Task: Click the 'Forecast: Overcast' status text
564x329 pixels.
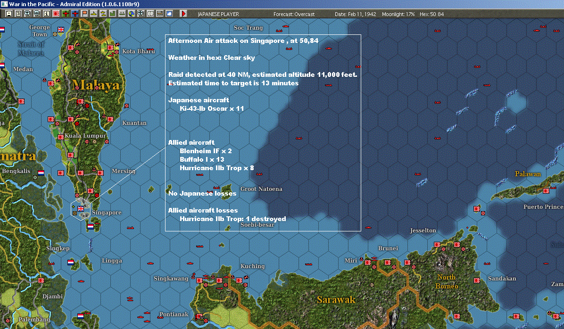Action: [294, 14]
